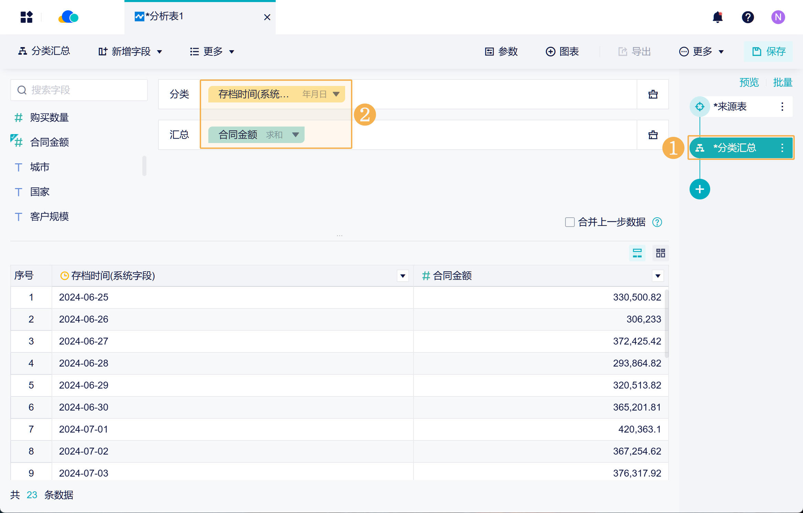Click help icon next to 合并上一步数据
Viewport: 803px width, 513px height.
657,222
